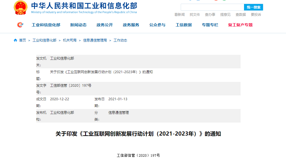This screenshot has height=159, width=286.
Task: Open the 看新闻 quick link
Action: click(x=179, y=15)
